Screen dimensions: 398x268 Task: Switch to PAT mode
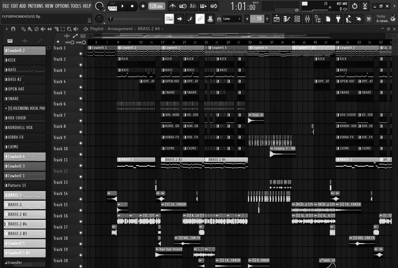113,4
